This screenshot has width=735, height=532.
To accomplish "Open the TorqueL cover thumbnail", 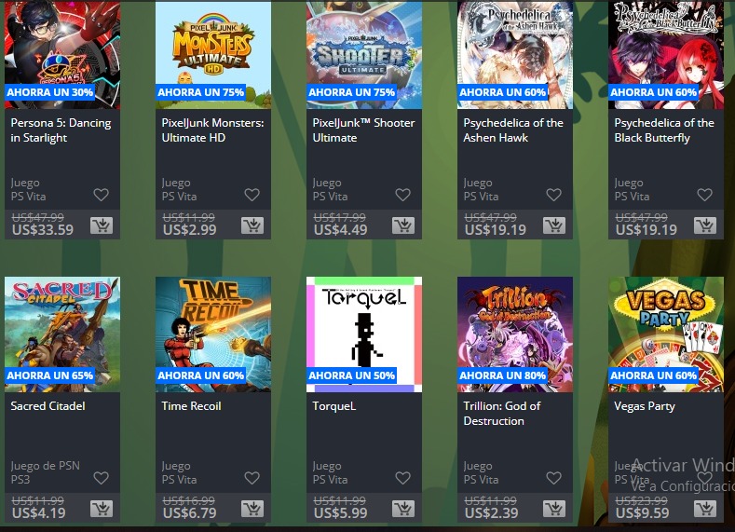I will click(364, 334).
